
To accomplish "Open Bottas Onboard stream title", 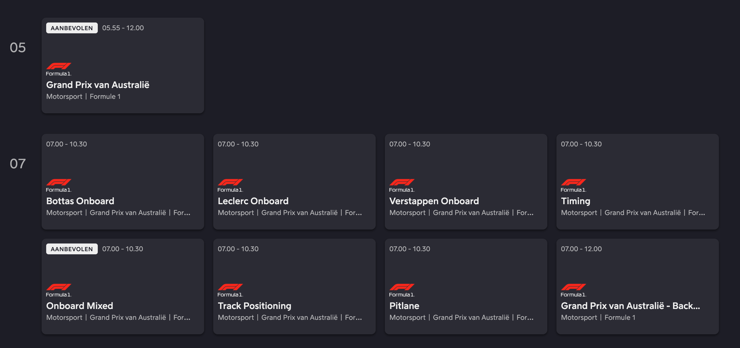I will point(80,201).
